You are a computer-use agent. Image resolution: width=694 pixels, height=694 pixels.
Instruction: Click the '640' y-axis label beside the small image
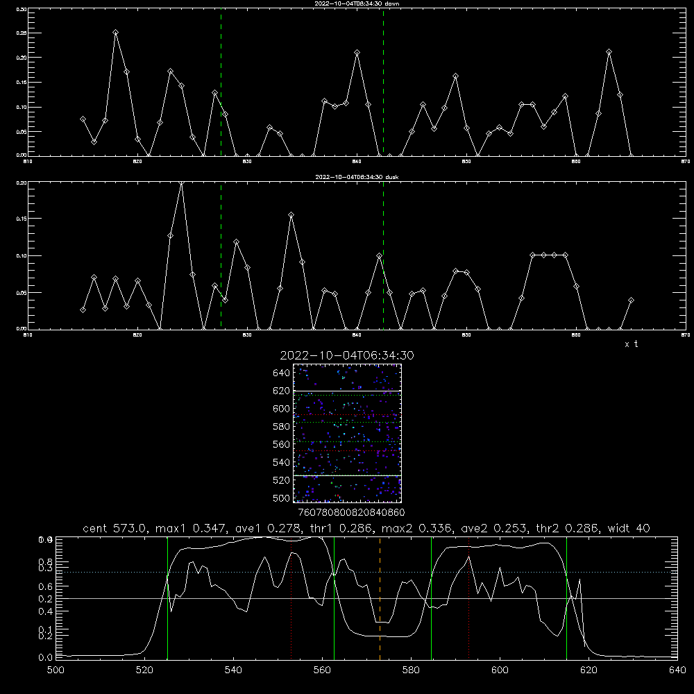[x=282, y=373]
